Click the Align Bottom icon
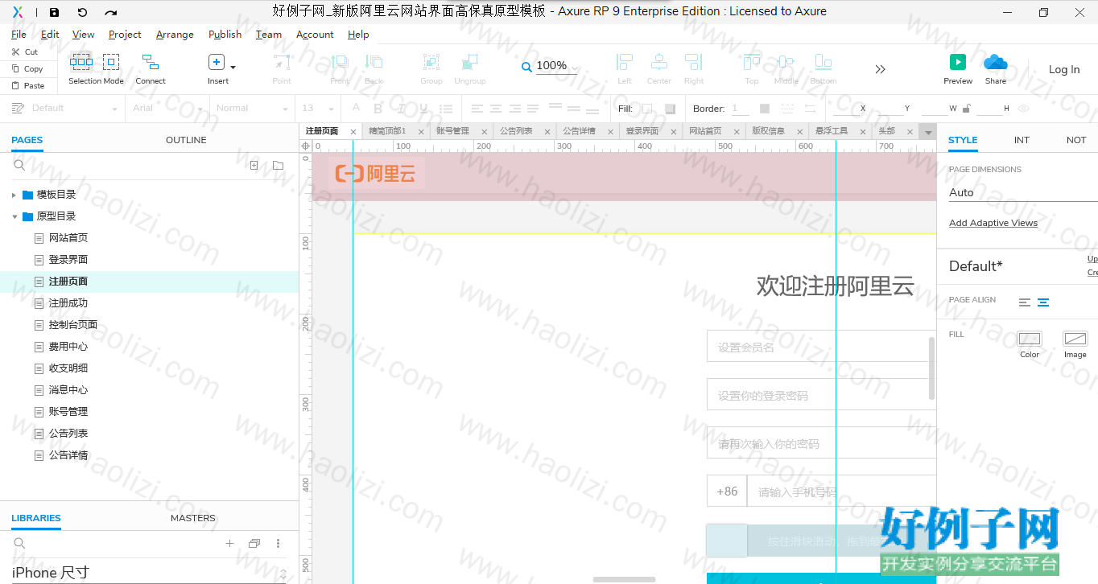Viewport: 1098px width, 584px height. tap(823, 62)
